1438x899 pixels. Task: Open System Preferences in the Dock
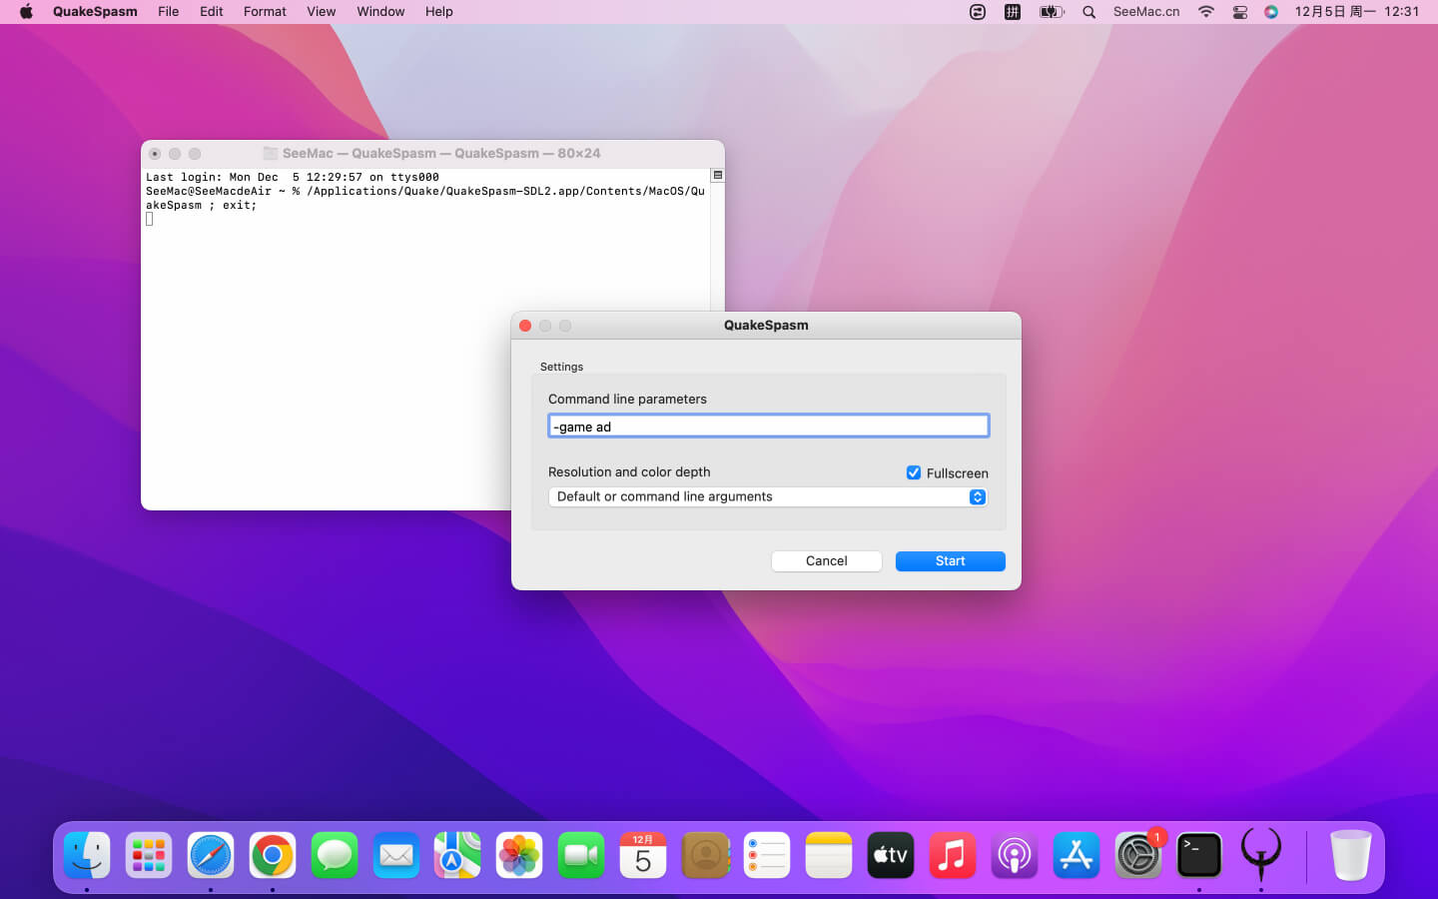(1137, 855)
